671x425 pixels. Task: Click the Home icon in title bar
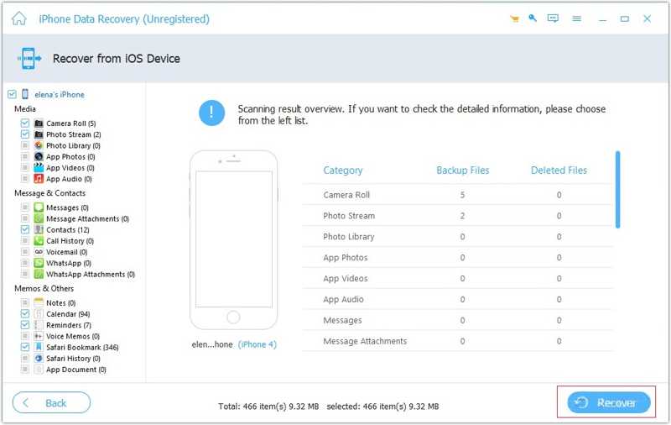coord(18,18)
